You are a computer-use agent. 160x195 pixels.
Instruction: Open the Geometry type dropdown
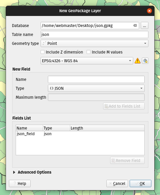(94, 43)
